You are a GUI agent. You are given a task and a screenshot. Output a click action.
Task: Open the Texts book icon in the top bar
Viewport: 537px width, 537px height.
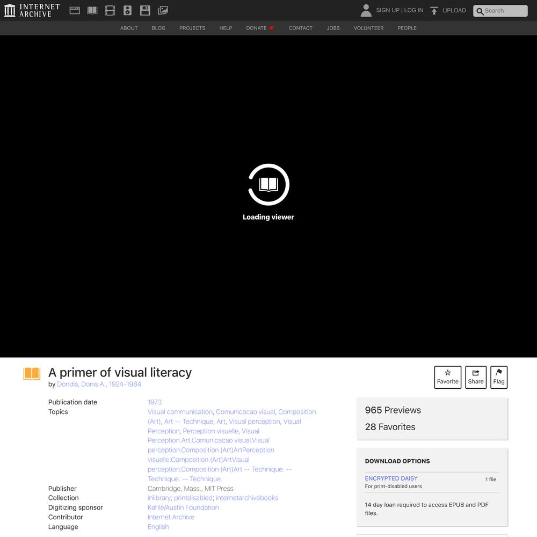click(92, 11)
